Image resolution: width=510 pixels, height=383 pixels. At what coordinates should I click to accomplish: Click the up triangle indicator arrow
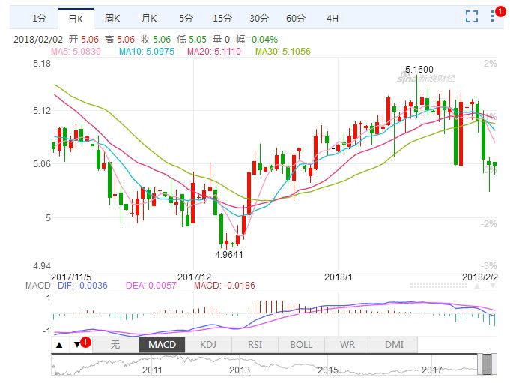[60, 345]
